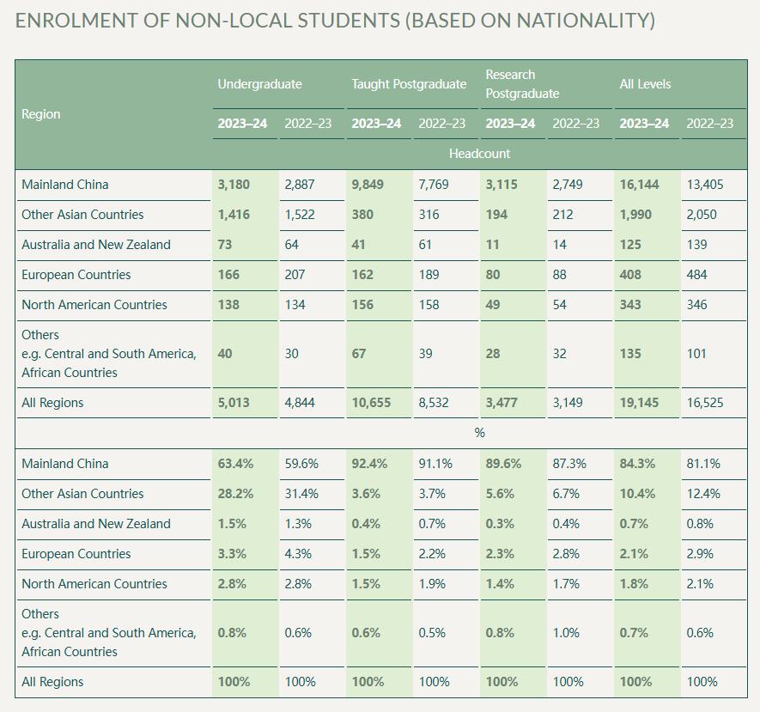
Task: Click the 'Headcount' section label
Action: coord(479,154)
